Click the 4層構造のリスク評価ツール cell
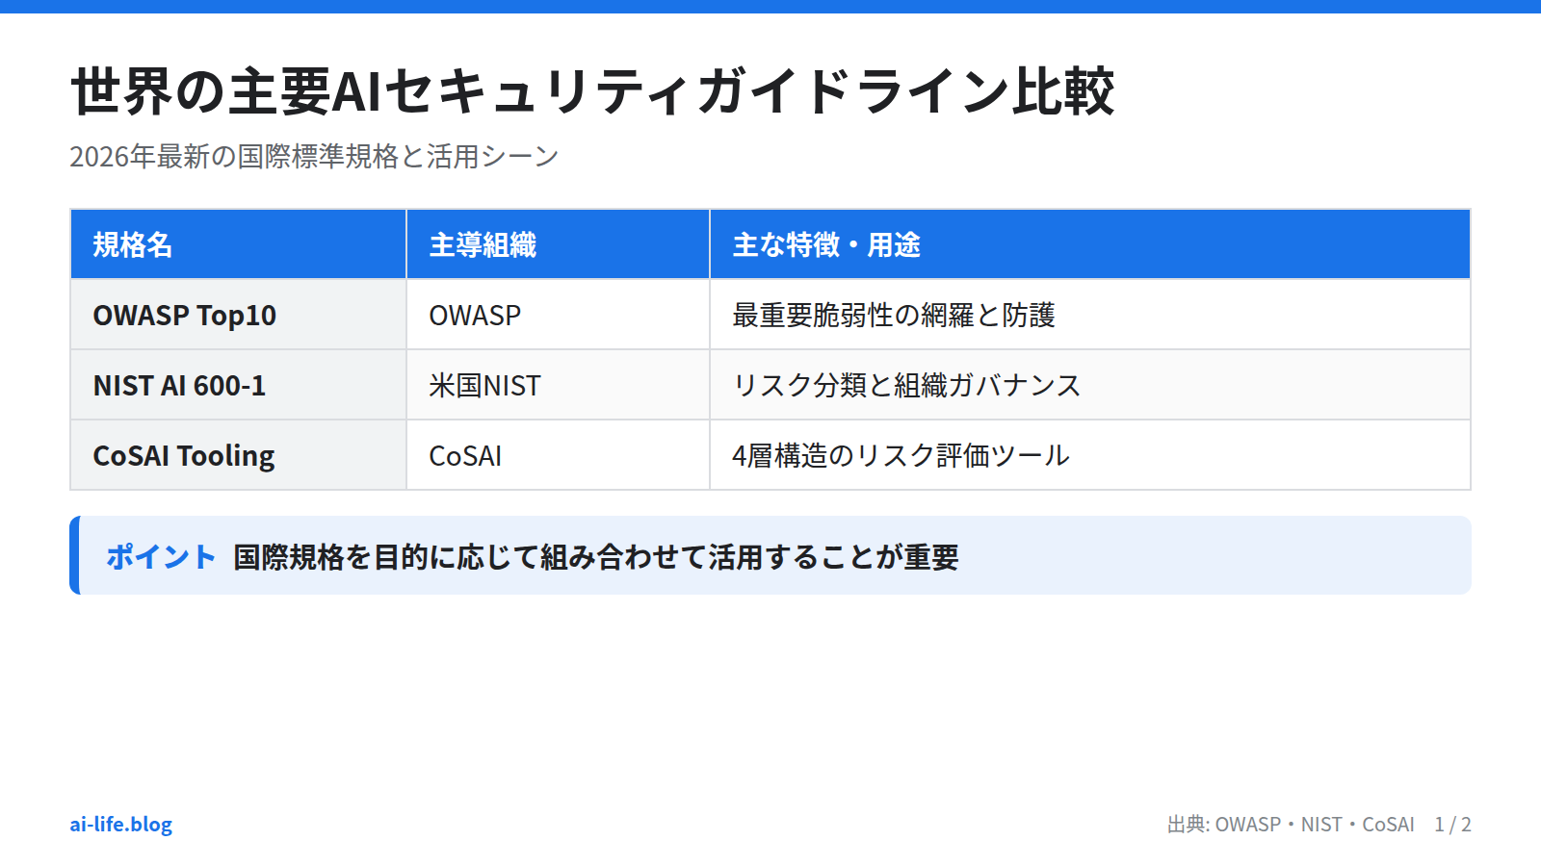This screenshot has height=866, width=1541. click(1089, 455)
